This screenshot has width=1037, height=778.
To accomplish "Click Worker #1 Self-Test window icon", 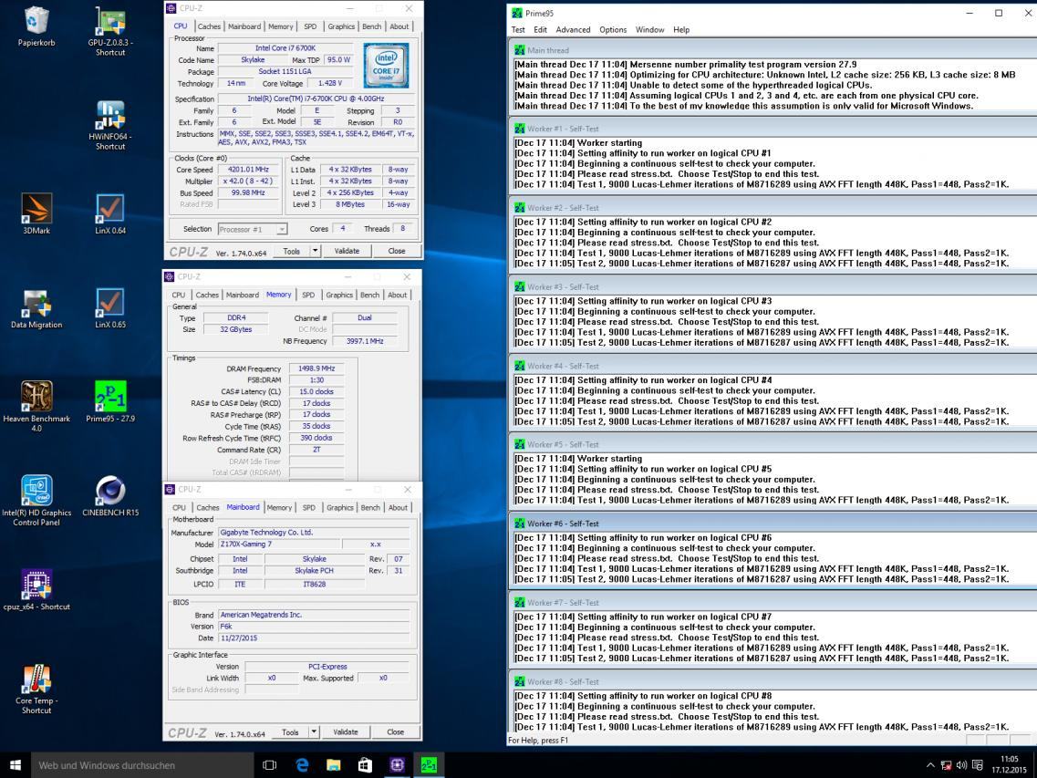I will pos(519,129).
